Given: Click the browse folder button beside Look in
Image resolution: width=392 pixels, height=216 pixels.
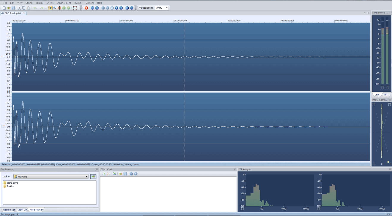Looking at the screenshot, I should [93, 177].
